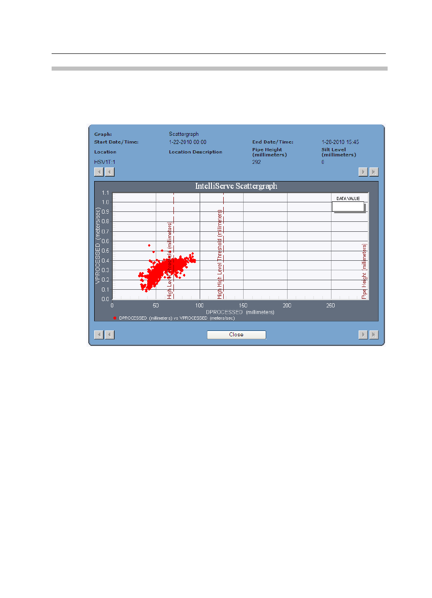Click the top first-record arrow above the graph

(99, 172)
